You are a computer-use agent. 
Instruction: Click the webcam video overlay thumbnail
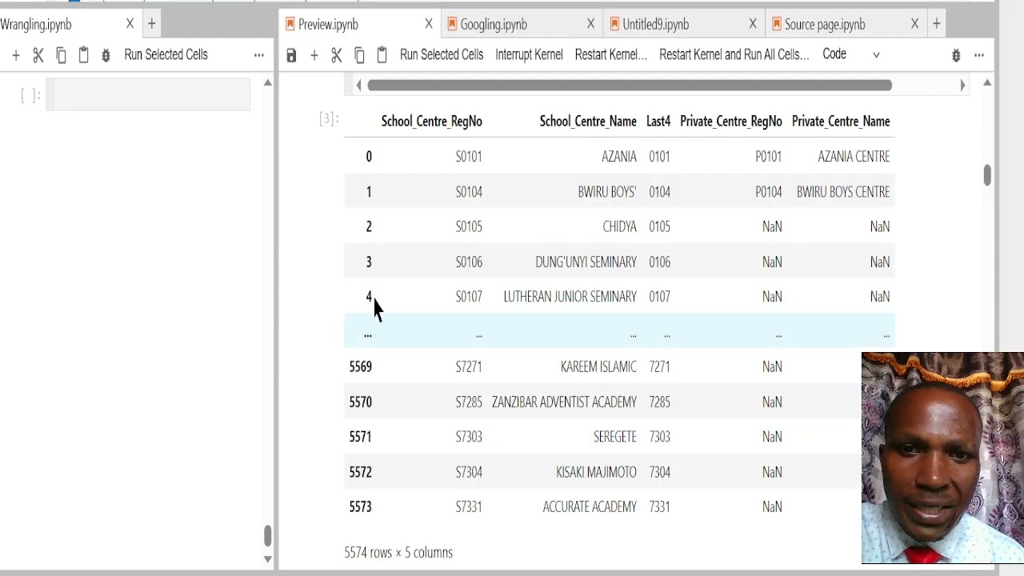click(942, 458)
